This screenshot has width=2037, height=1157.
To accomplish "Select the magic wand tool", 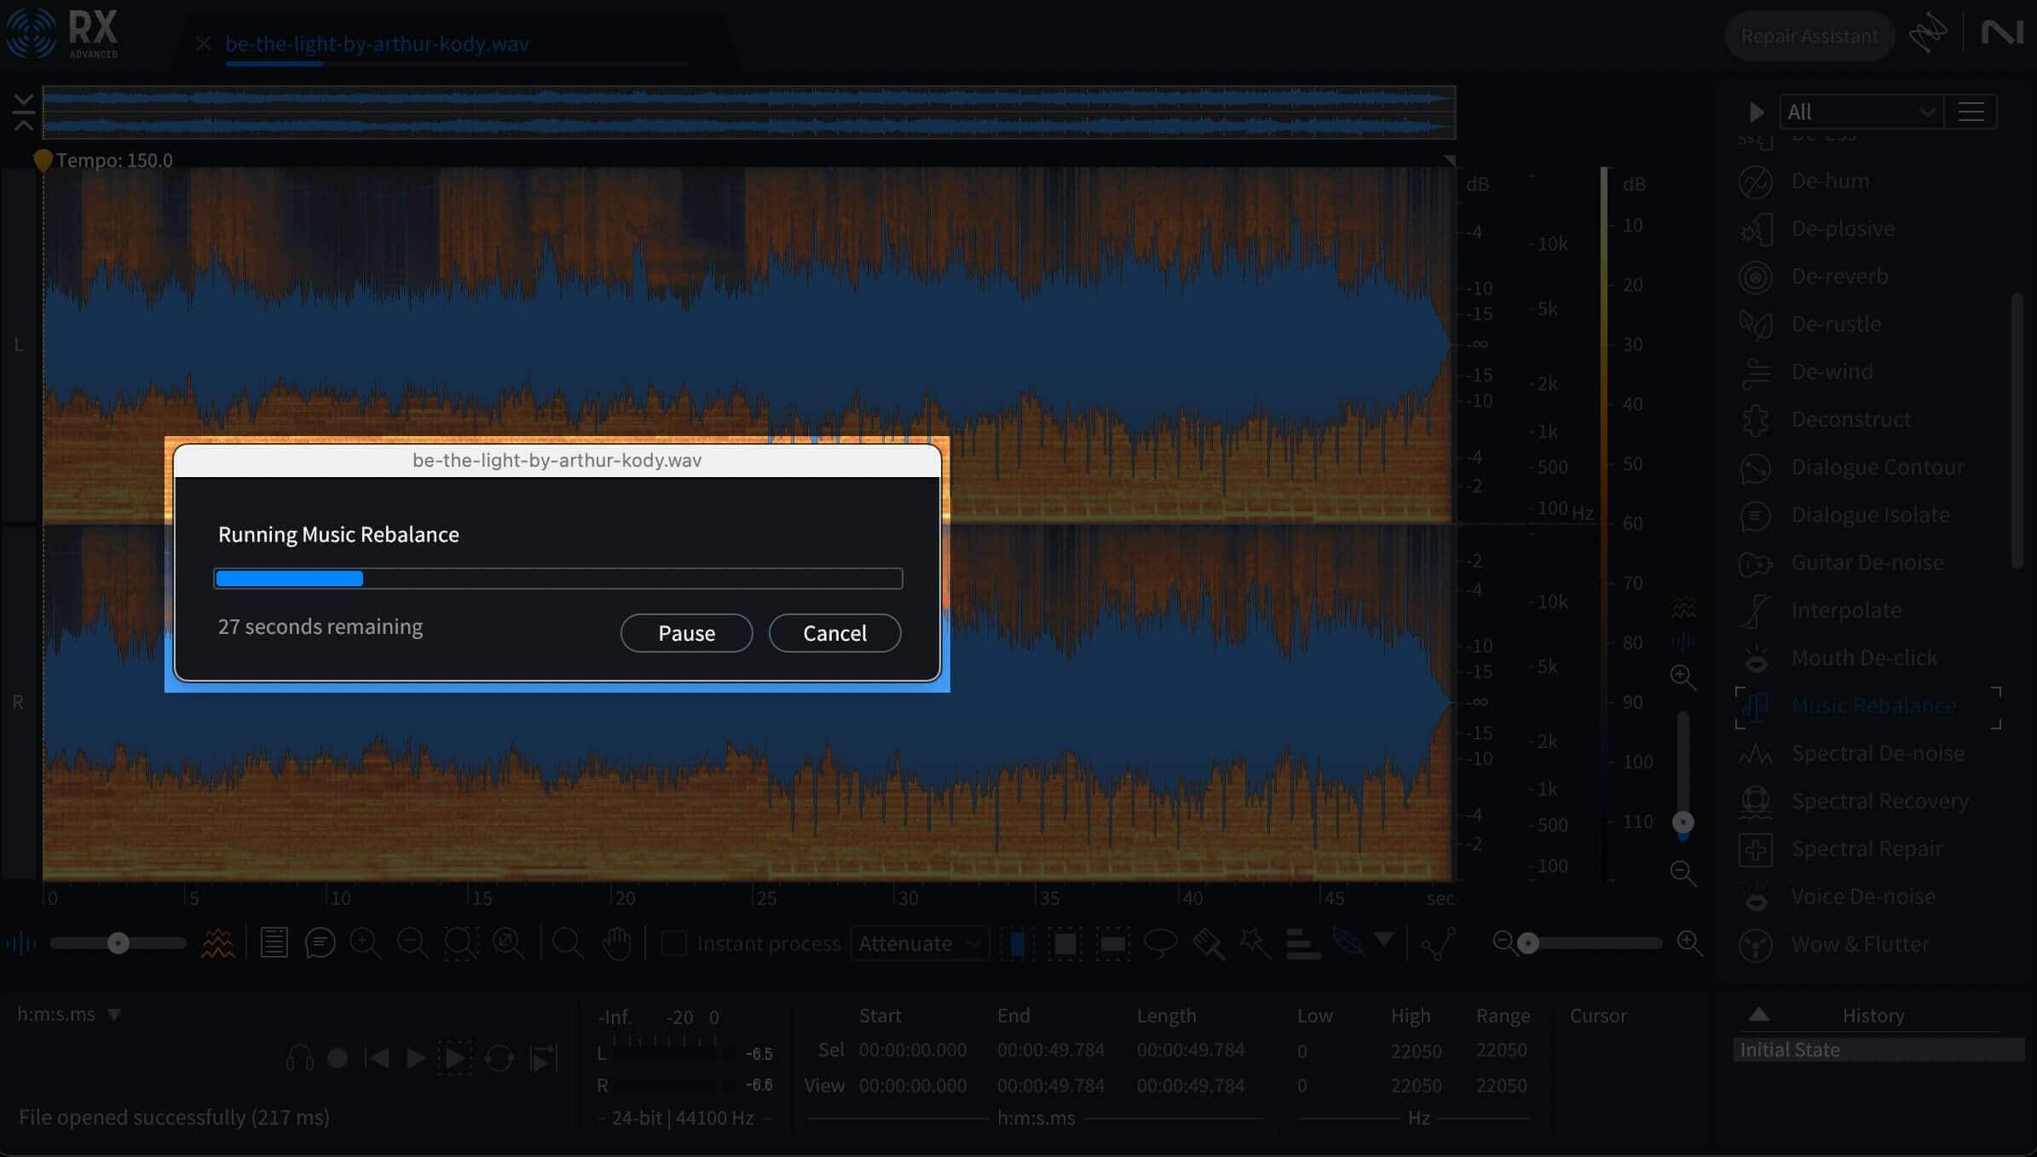I will [x=1255, y=943].
